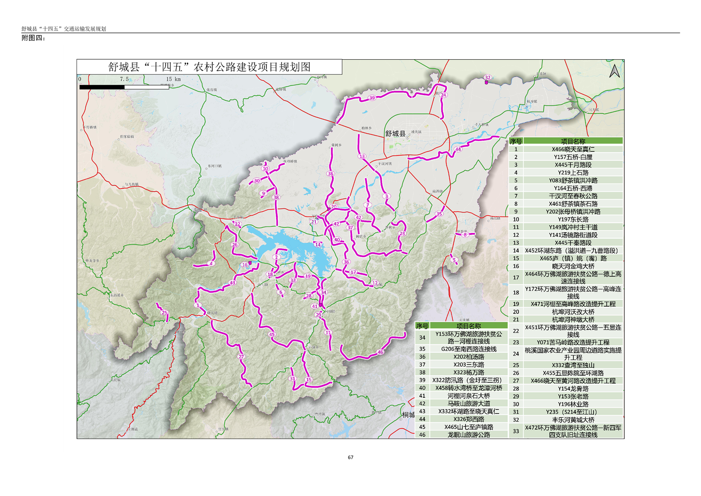Select legend row Y219上石路
701x496 pixels.
tap(566, 172)
